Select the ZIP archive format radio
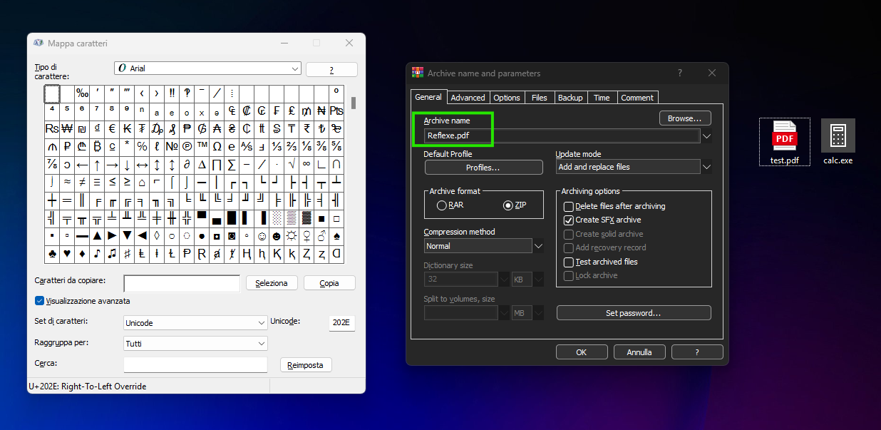 [514, 205]
